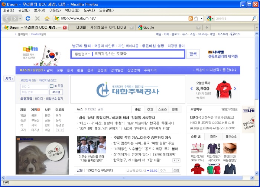Click the horizontal scrollbar thumb
260x187 pixels.
pos(124,178)
